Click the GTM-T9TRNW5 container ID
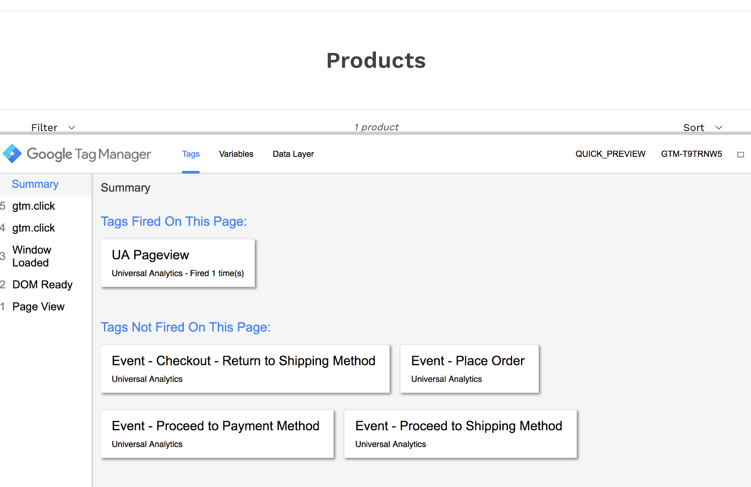Screen dimensions: 751x487 point(691,154)
